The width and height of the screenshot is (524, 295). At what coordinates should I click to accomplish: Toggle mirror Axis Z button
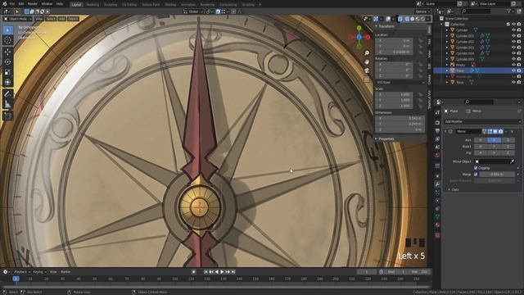(508, 140)
